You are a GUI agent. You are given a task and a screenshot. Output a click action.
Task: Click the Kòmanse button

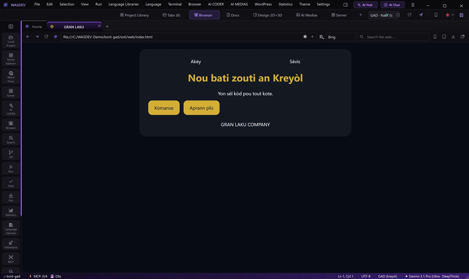(164, 108)
